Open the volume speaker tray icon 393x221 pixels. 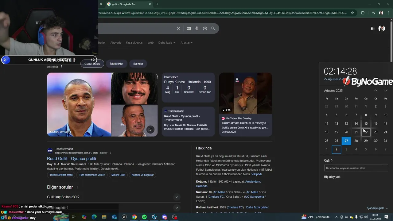366,217
